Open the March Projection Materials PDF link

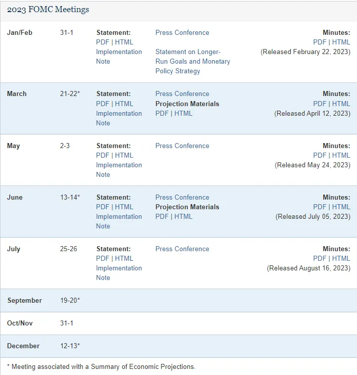[162, 113]
